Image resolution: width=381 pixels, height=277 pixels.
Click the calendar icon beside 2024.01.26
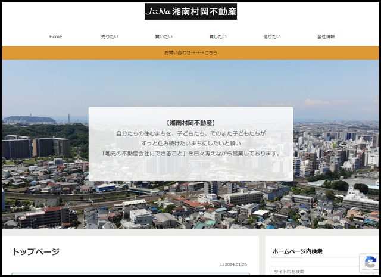[222, 264]
